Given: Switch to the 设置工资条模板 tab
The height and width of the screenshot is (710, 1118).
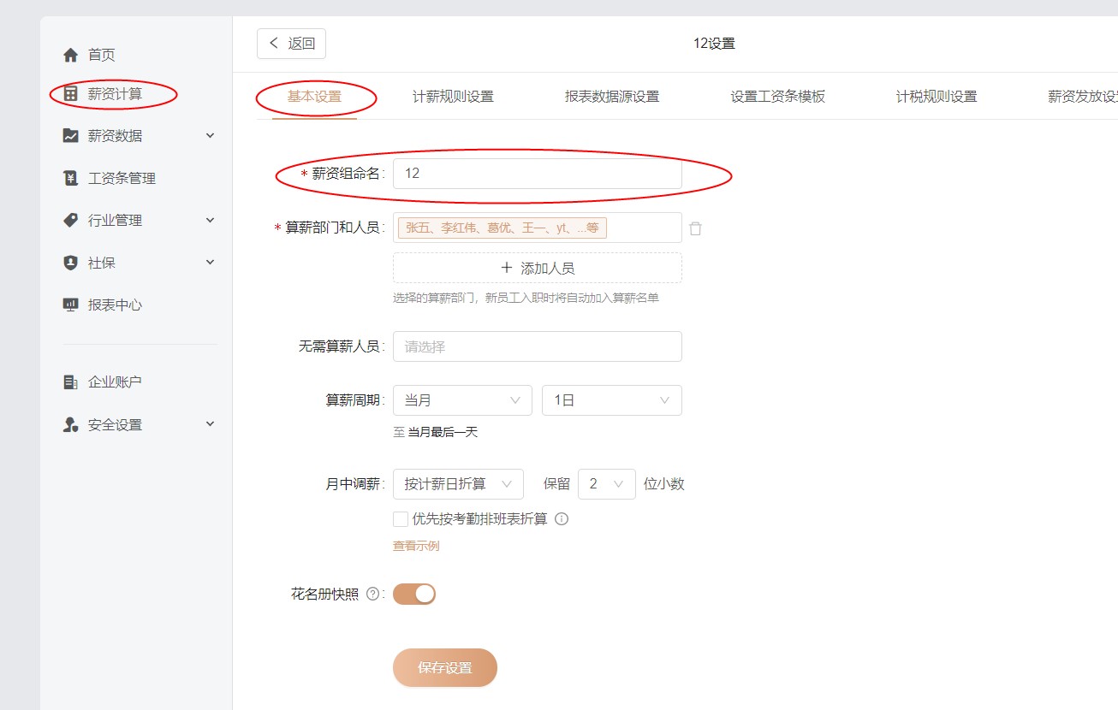Looking at the screenshot, I should click(x=777, y=97).
